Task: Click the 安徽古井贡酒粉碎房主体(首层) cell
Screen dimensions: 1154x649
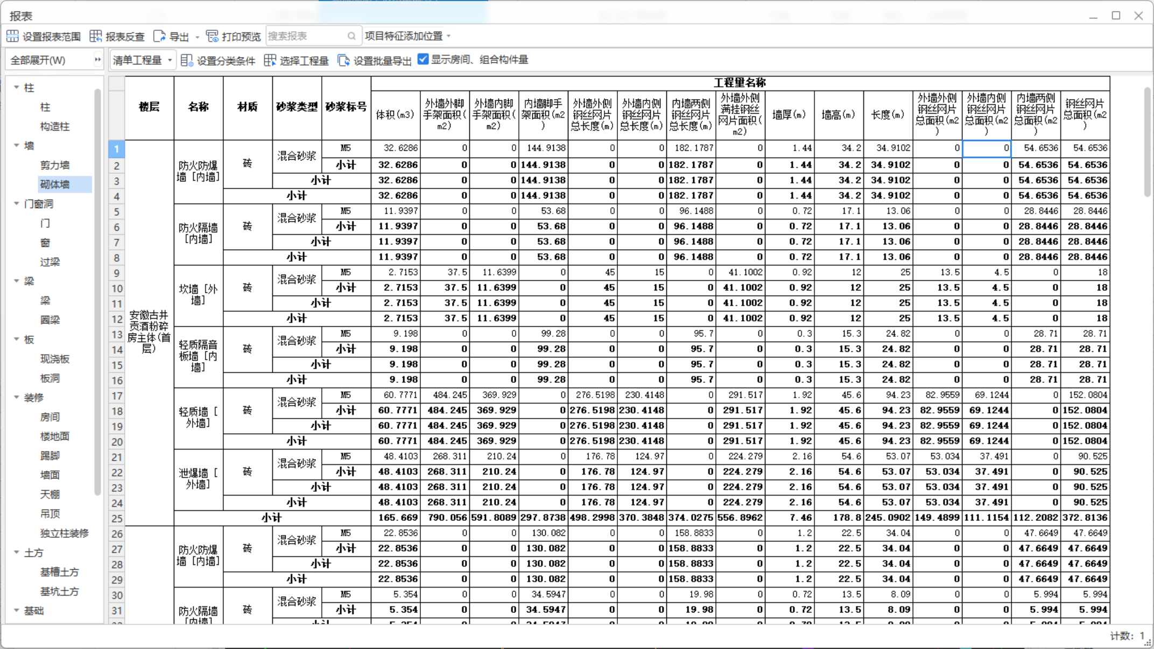Action: (150, 332)
